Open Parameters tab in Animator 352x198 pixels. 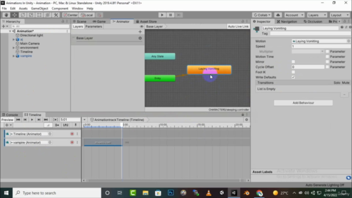pyautogui.click(x=94, y=26)
